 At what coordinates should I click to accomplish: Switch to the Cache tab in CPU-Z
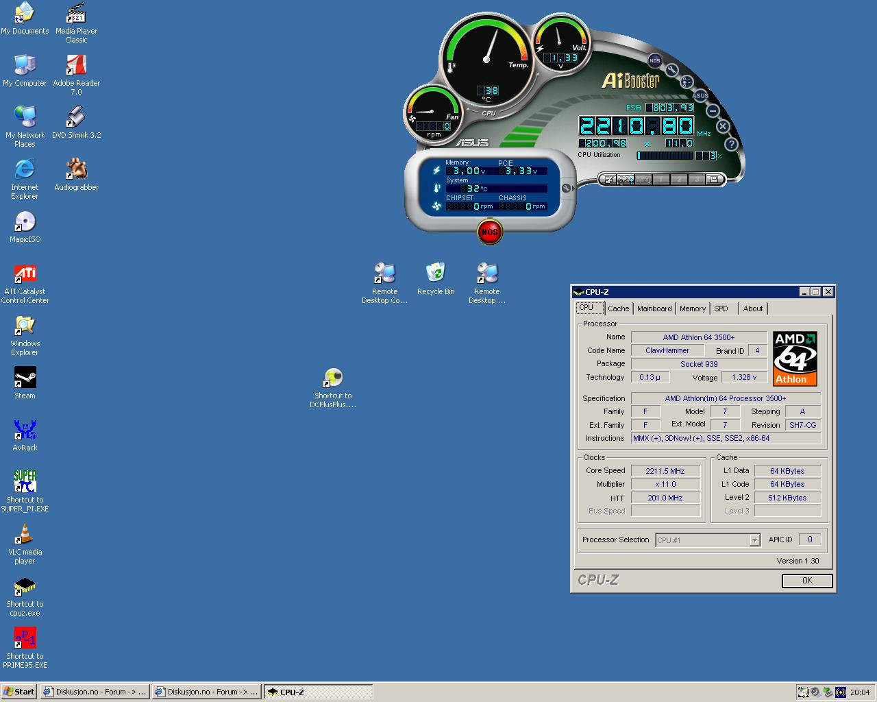(x=618, y=308)
